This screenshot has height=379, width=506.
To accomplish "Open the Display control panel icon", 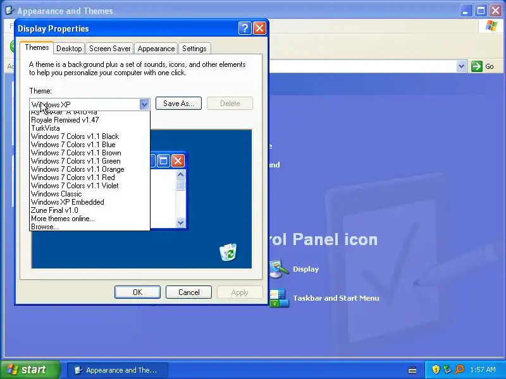I will 279,269.
